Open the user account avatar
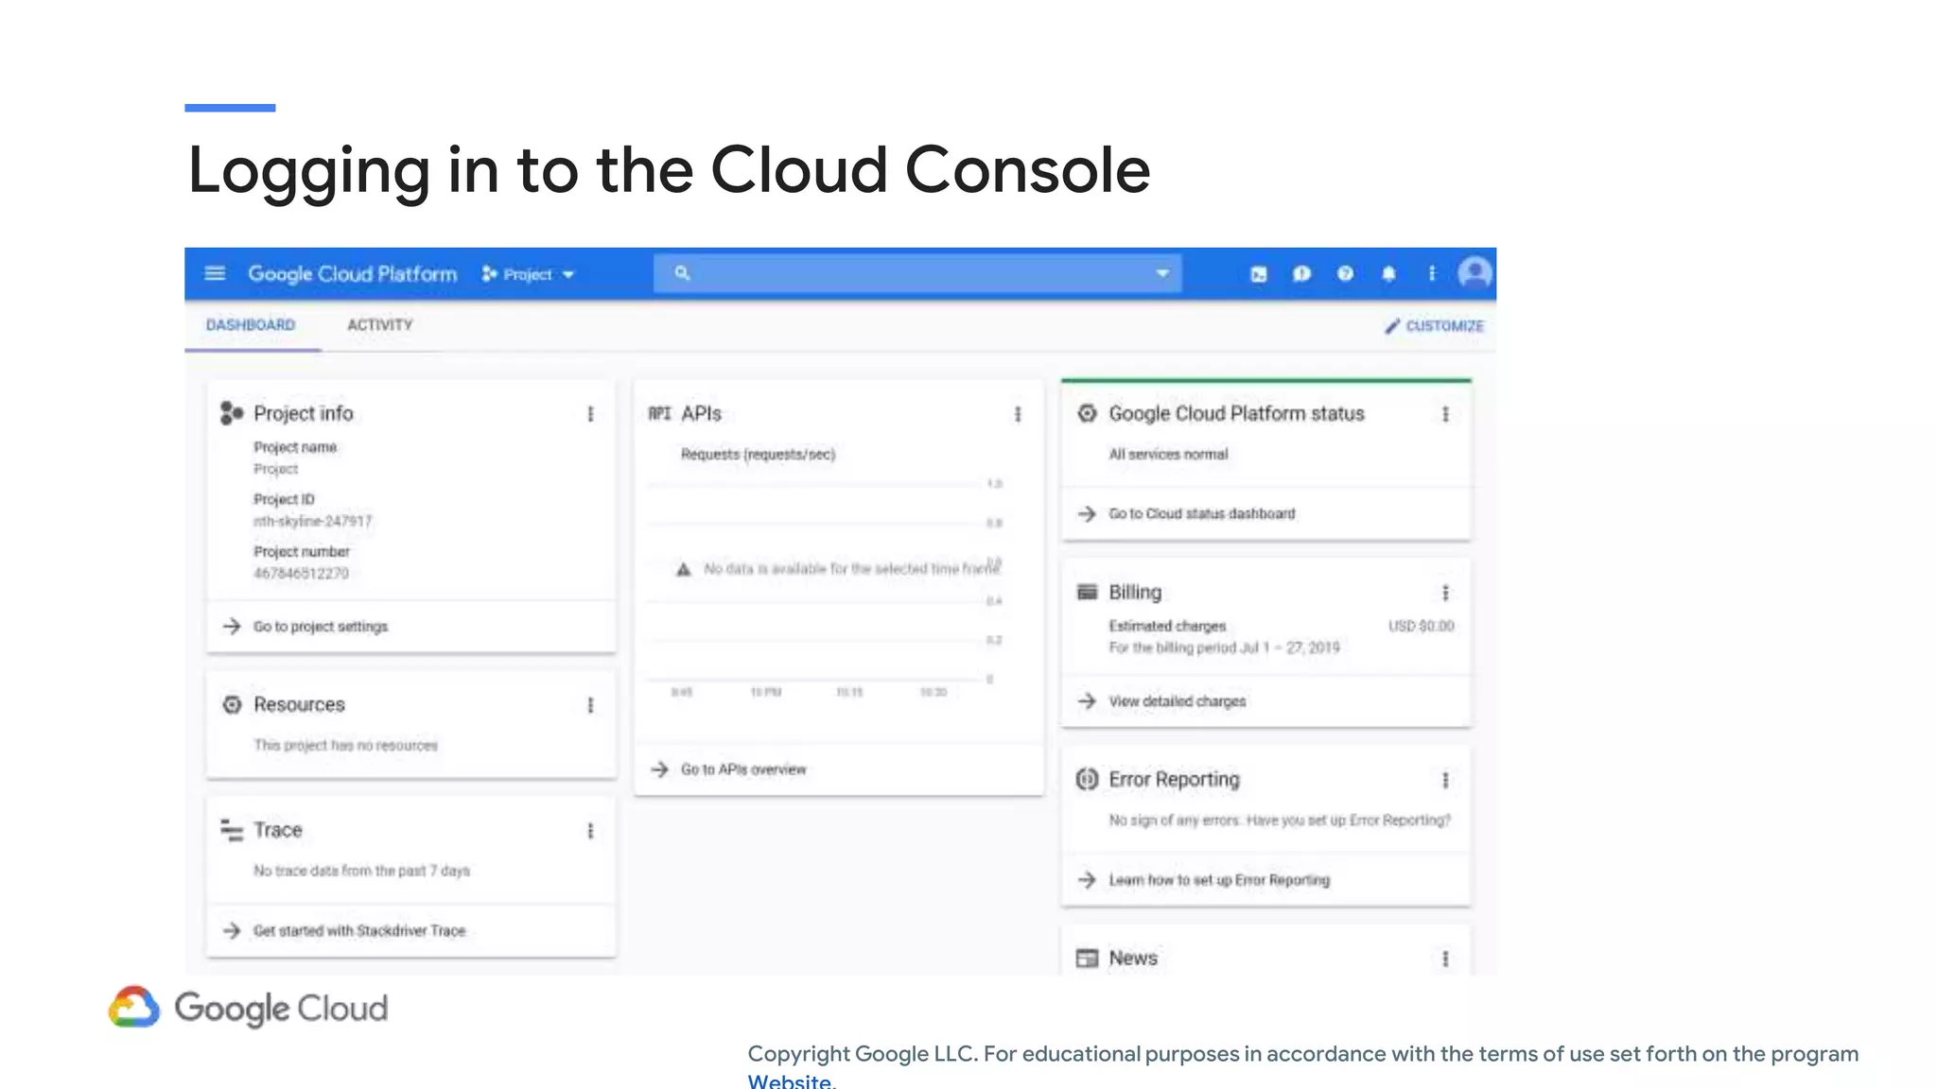This screenshot has width=1937, height=1089. [x=1475, y=273]
